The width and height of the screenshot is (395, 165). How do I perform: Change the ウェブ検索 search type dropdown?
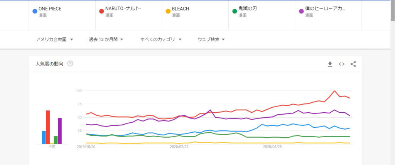coord(211,39)
